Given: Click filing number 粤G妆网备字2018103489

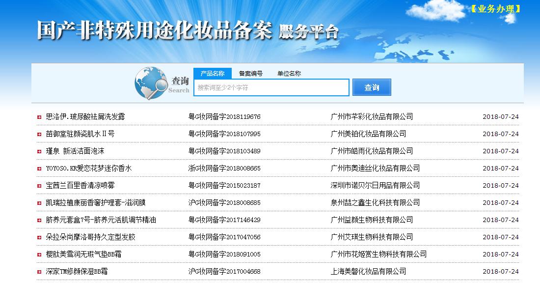Looking at the screenshot, I should [224, 151].
